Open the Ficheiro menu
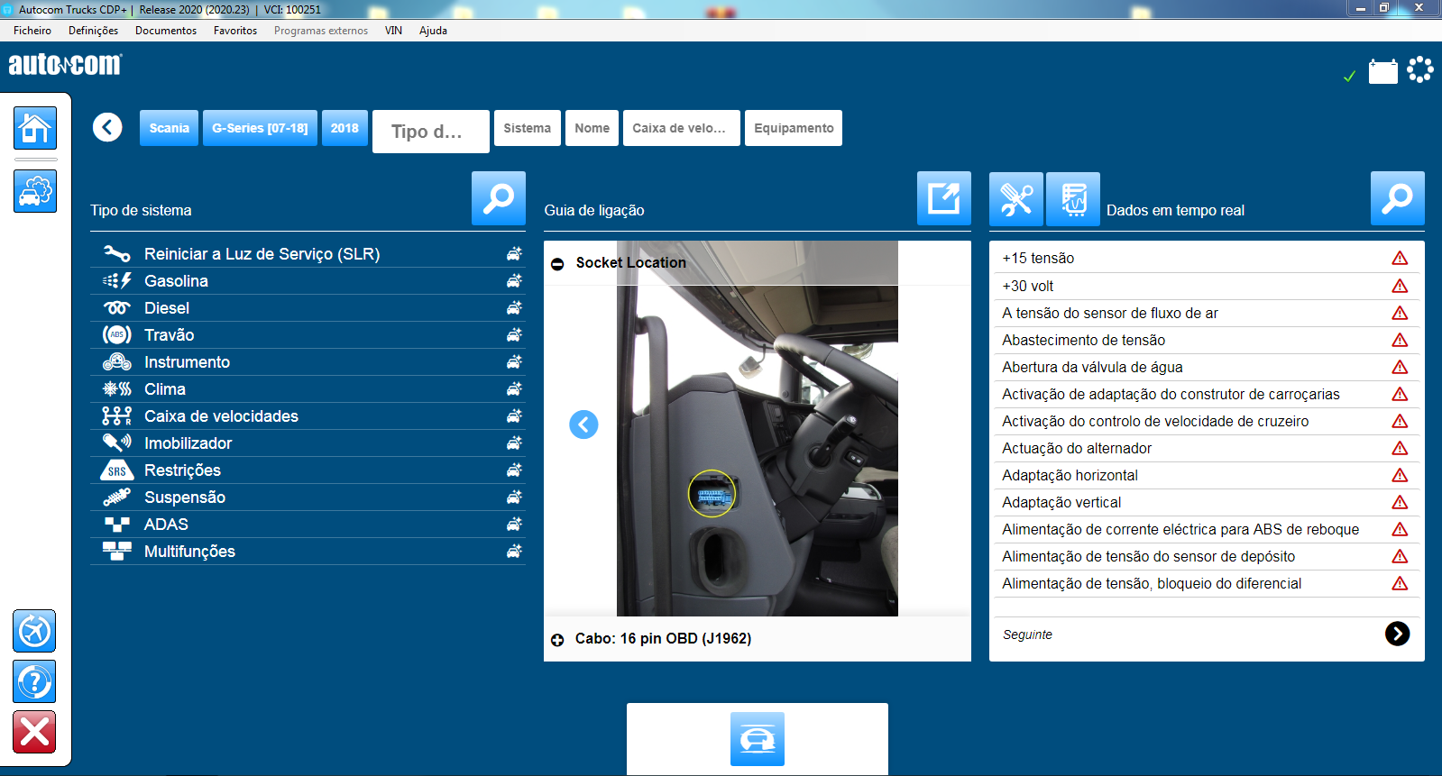Image resolution: width=1442 pixels, height=776 pixels. click(x=32, y=31)
